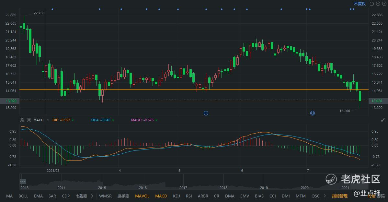Toggle the CR sub-indicator
The image size is (388, 202).
[x=217, y=196]
